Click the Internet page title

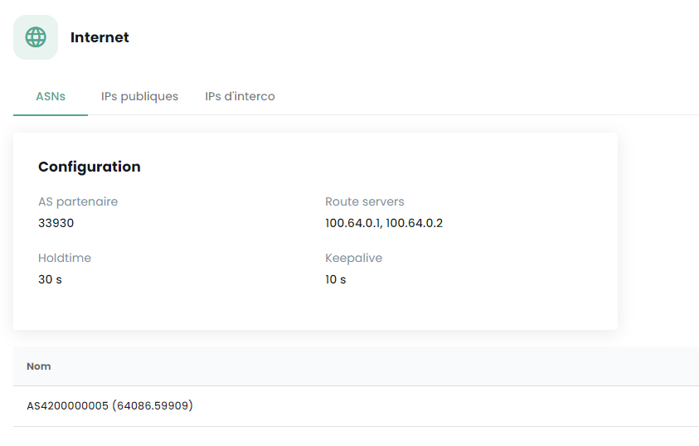point(100,37)
